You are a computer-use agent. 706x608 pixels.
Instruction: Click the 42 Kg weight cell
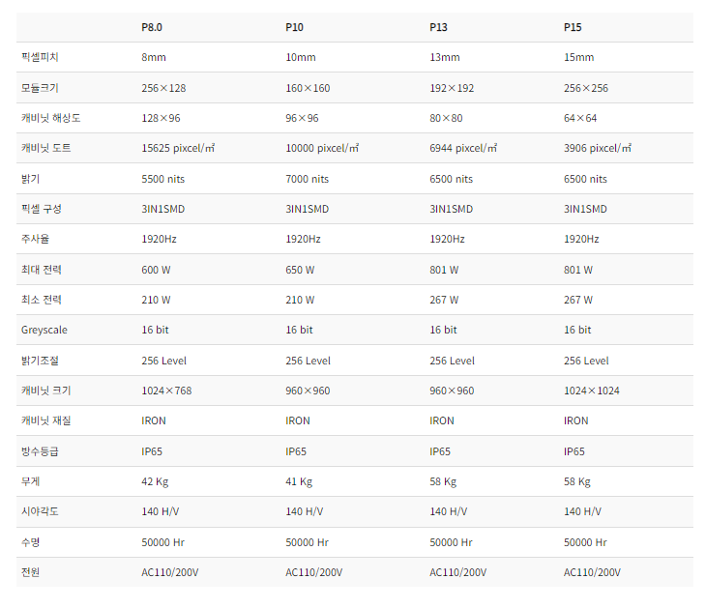pos(155,481)
